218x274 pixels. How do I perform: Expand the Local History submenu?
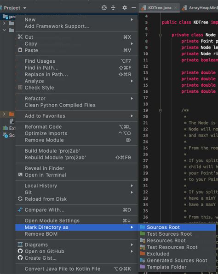77,185
